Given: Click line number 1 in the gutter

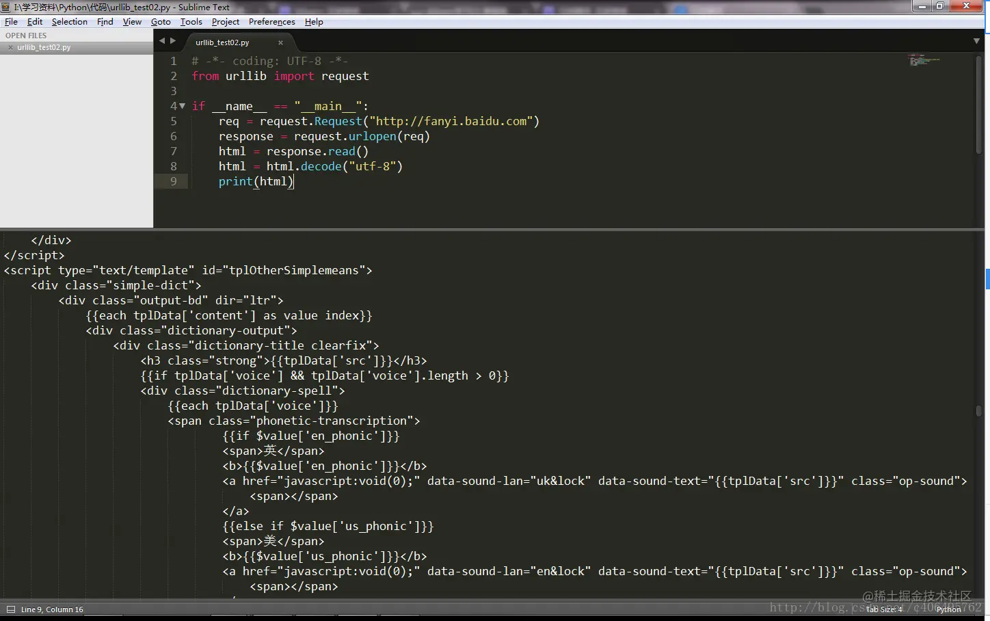Looking at the screenshot, I should (174, 61).
